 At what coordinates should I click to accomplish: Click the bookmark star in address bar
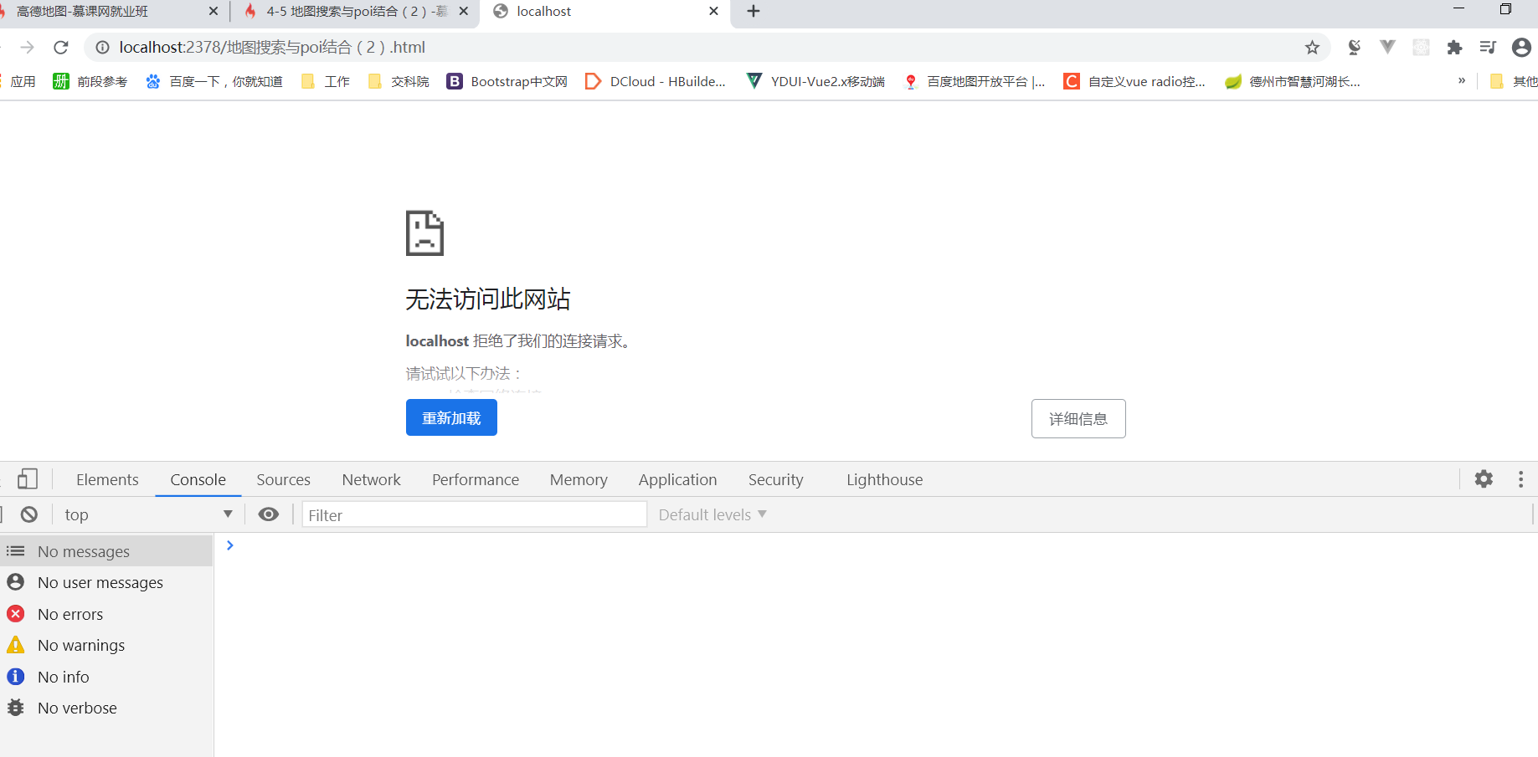pyautogui.click(x=1312, y=48)
